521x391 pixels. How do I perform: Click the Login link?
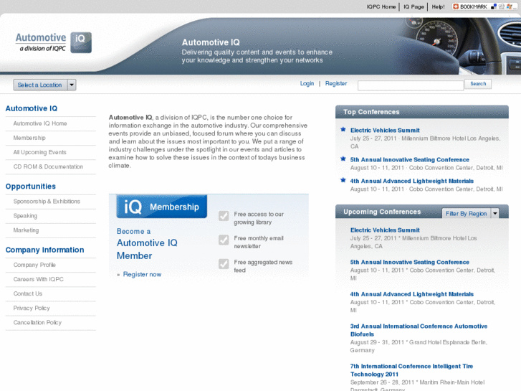click(x=307, y=83)
